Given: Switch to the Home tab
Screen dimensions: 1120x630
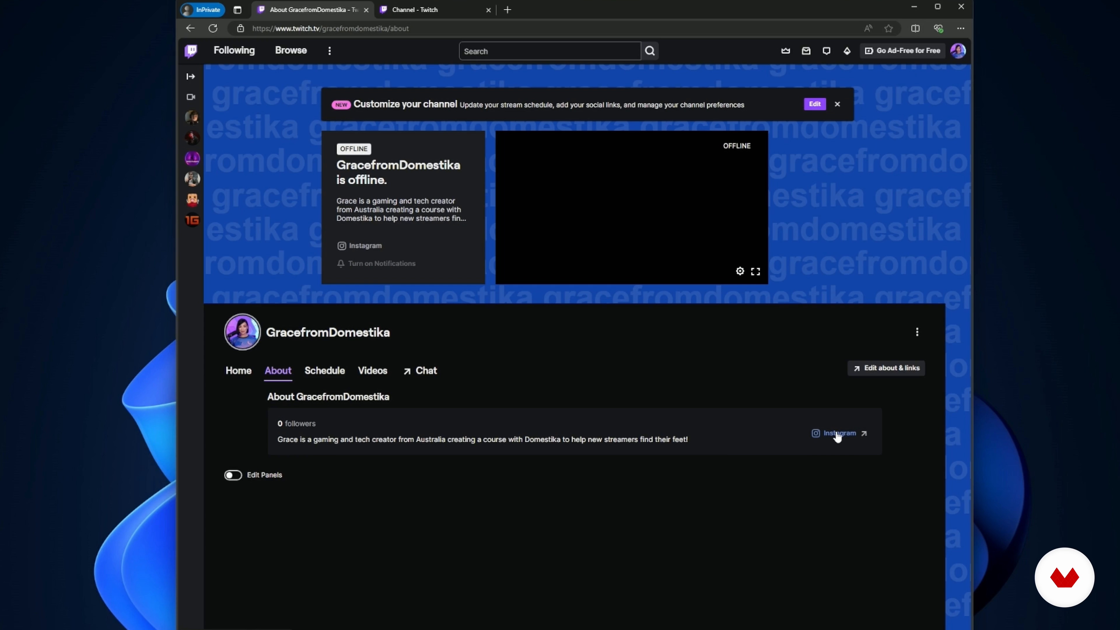Looking at the screenshot, I should 238,370.
